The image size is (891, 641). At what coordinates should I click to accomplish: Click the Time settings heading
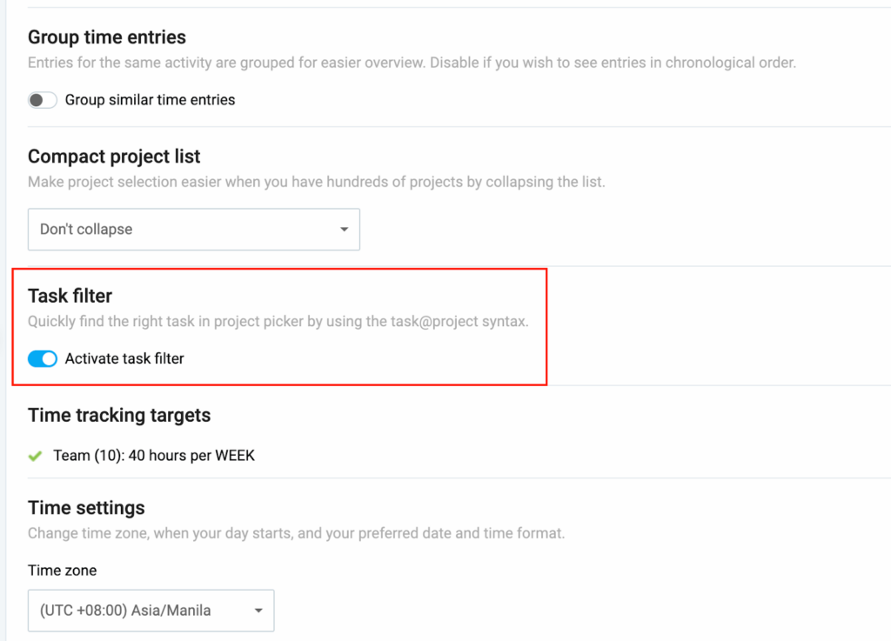pos(86,508)
